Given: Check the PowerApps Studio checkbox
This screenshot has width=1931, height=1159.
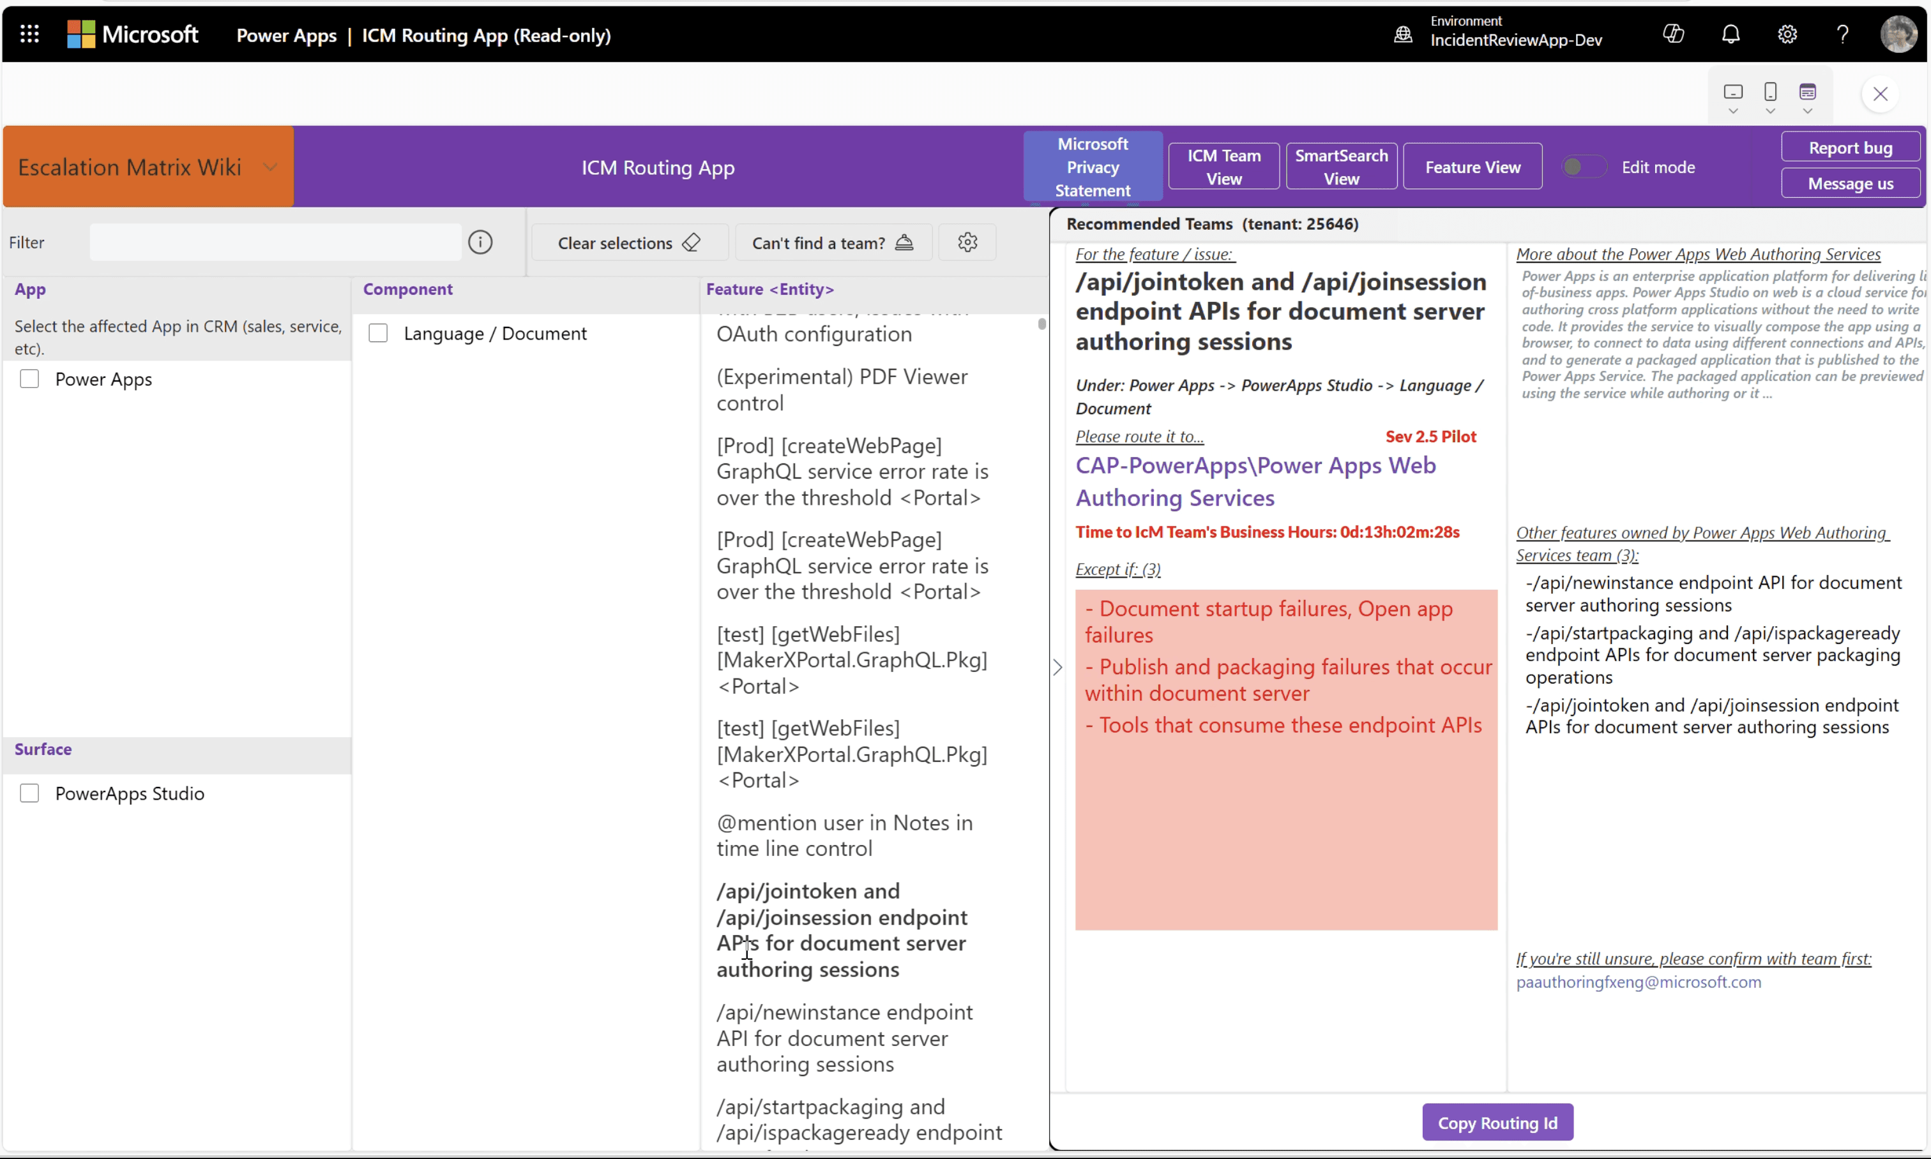Looking at the screenshot, I should [30, 793].
